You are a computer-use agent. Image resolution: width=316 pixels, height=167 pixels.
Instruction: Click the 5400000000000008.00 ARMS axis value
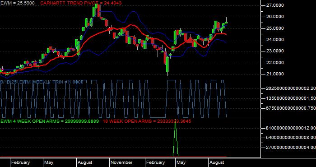coord(291,138)
